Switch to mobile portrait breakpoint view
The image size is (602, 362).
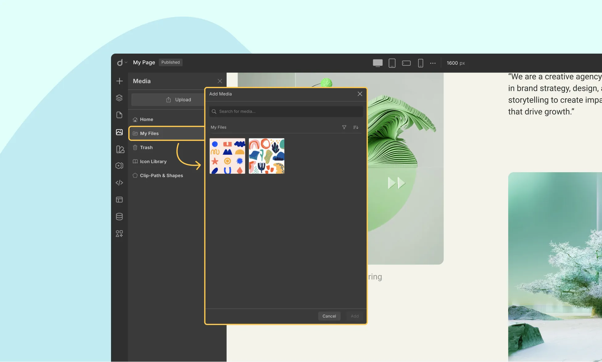pyautogui.click(x=421, y=63)
